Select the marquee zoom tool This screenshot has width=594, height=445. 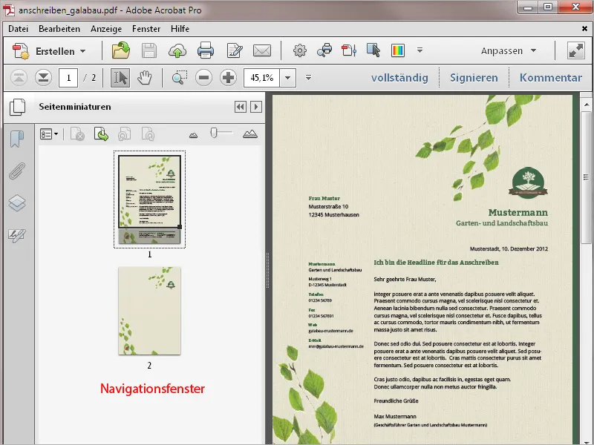pos(179,78)
